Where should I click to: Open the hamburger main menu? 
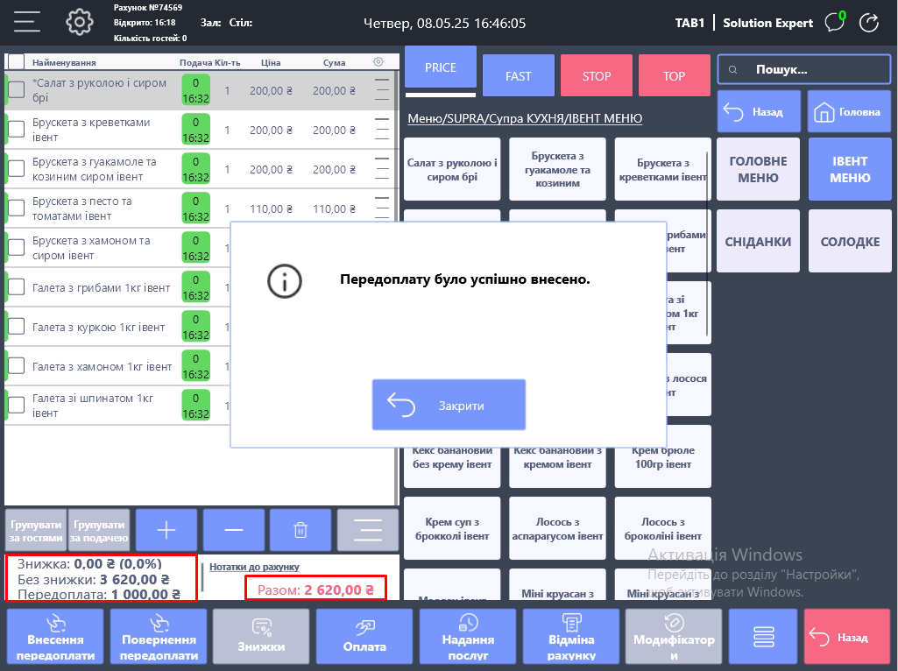pyautogui.click(x=27, y=22)
